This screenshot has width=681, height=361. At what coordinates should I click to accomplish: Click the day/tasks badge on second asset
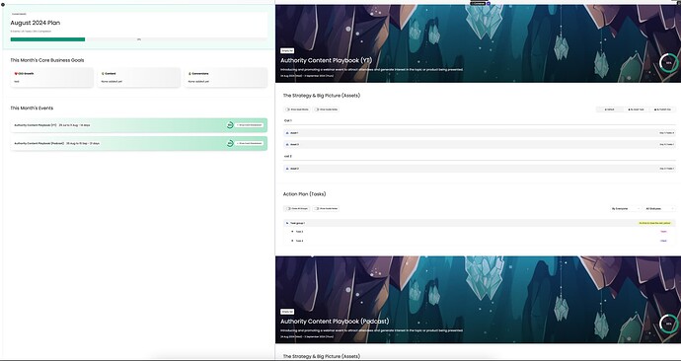(x=666, y=144)
